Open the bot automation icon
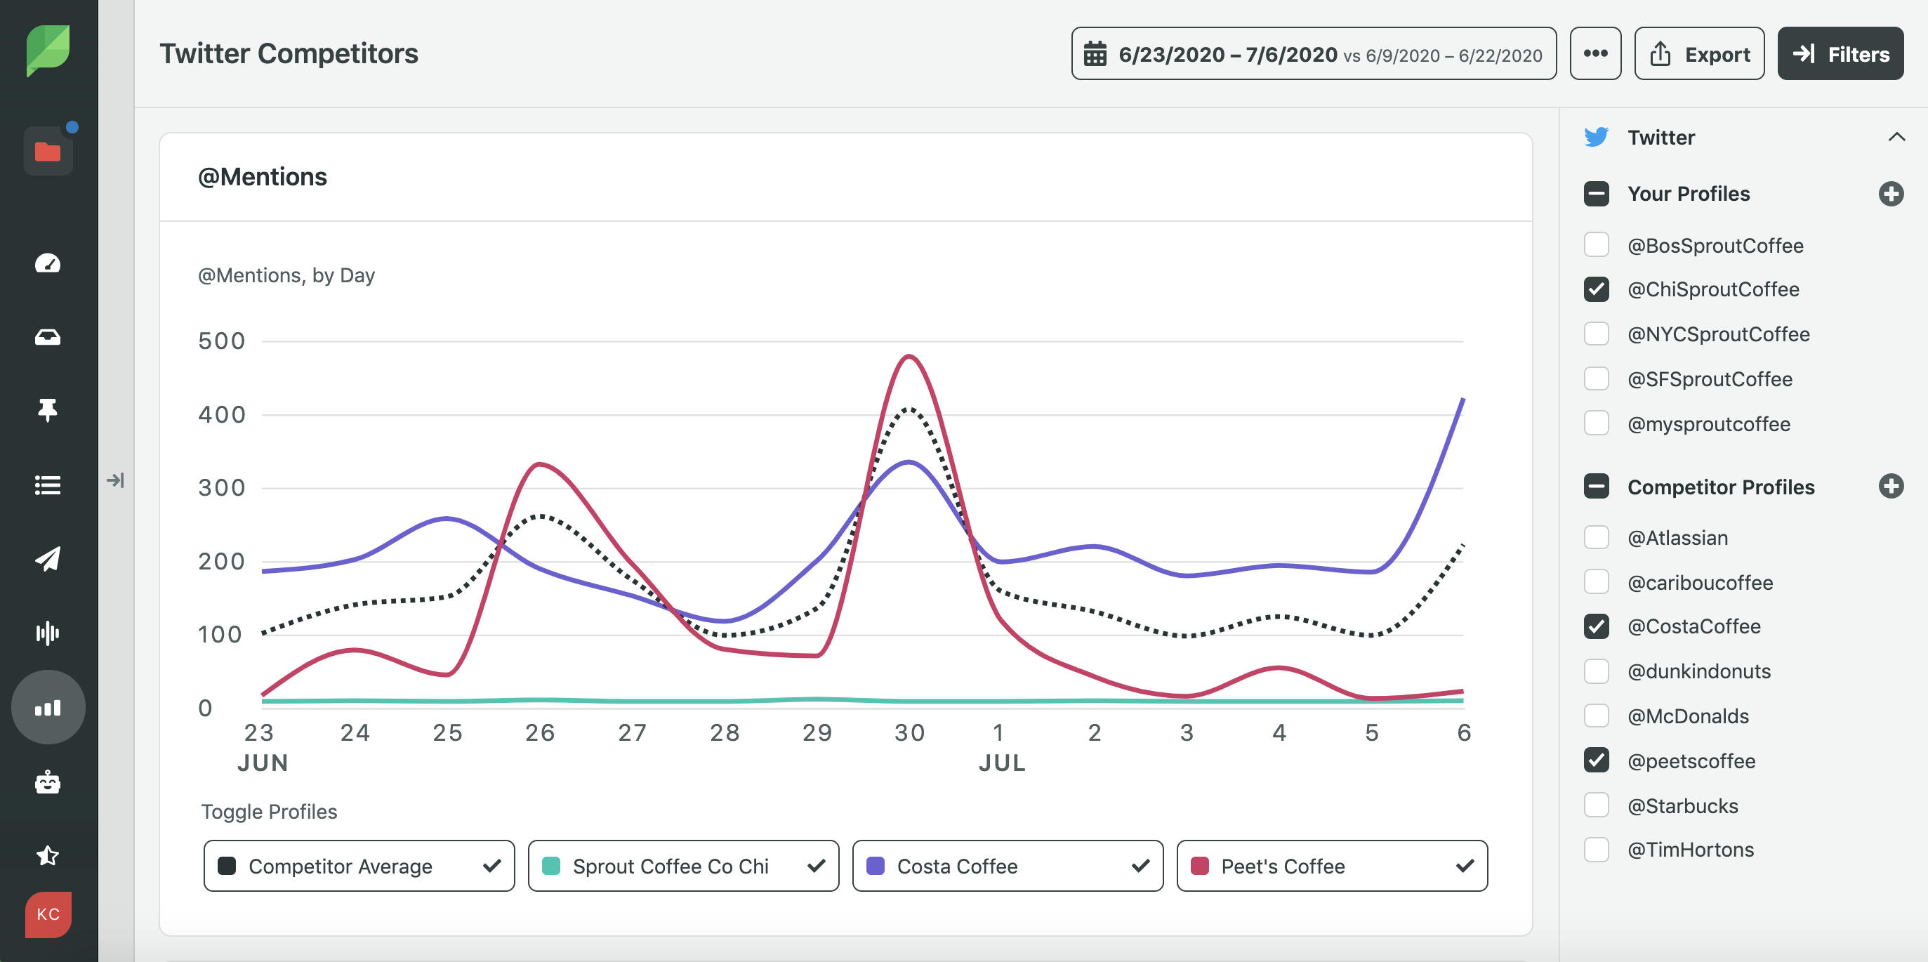The image size is (1928, 962). pos(48,782)
